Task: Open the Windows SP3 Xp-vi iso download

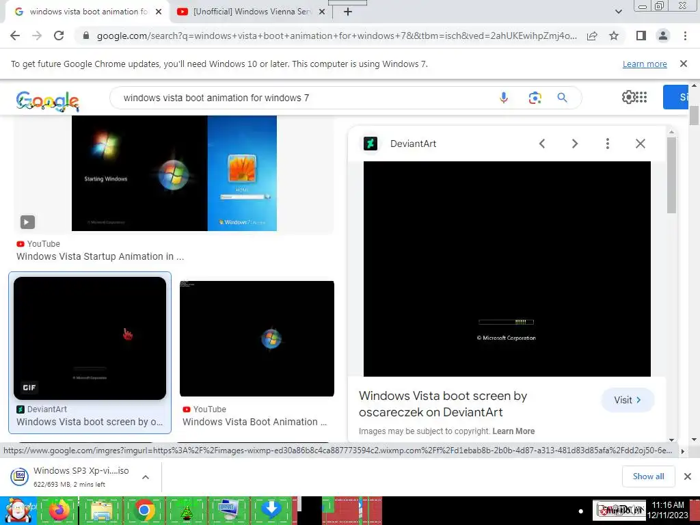Action: click(x=81, y=476)
